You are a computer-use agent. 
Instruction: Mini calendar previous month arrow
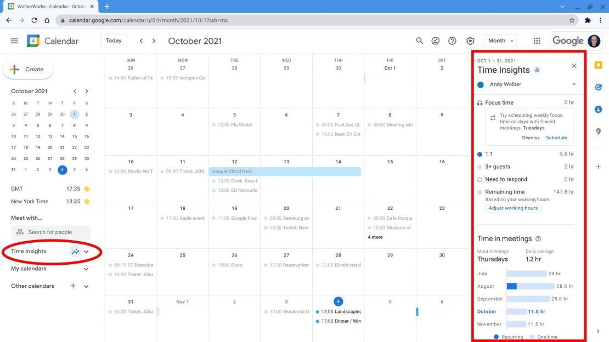[x=75, y=91]
